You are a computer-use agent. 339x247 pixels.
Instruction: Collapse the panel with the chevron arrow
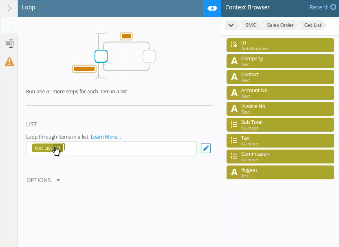9,8
